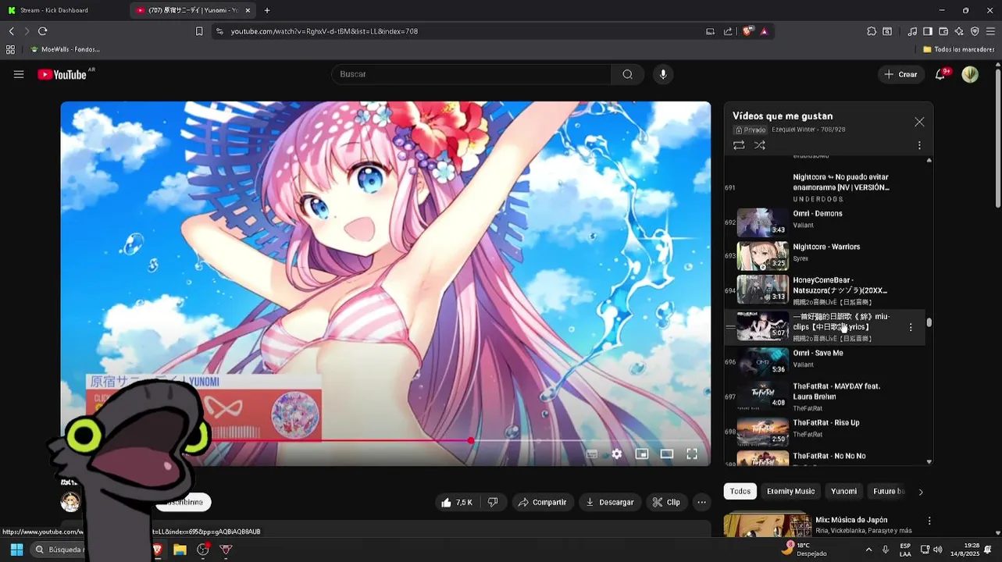The image size is (1002, 562).
Task: Click the browser address bar URL
Action: 324,31
